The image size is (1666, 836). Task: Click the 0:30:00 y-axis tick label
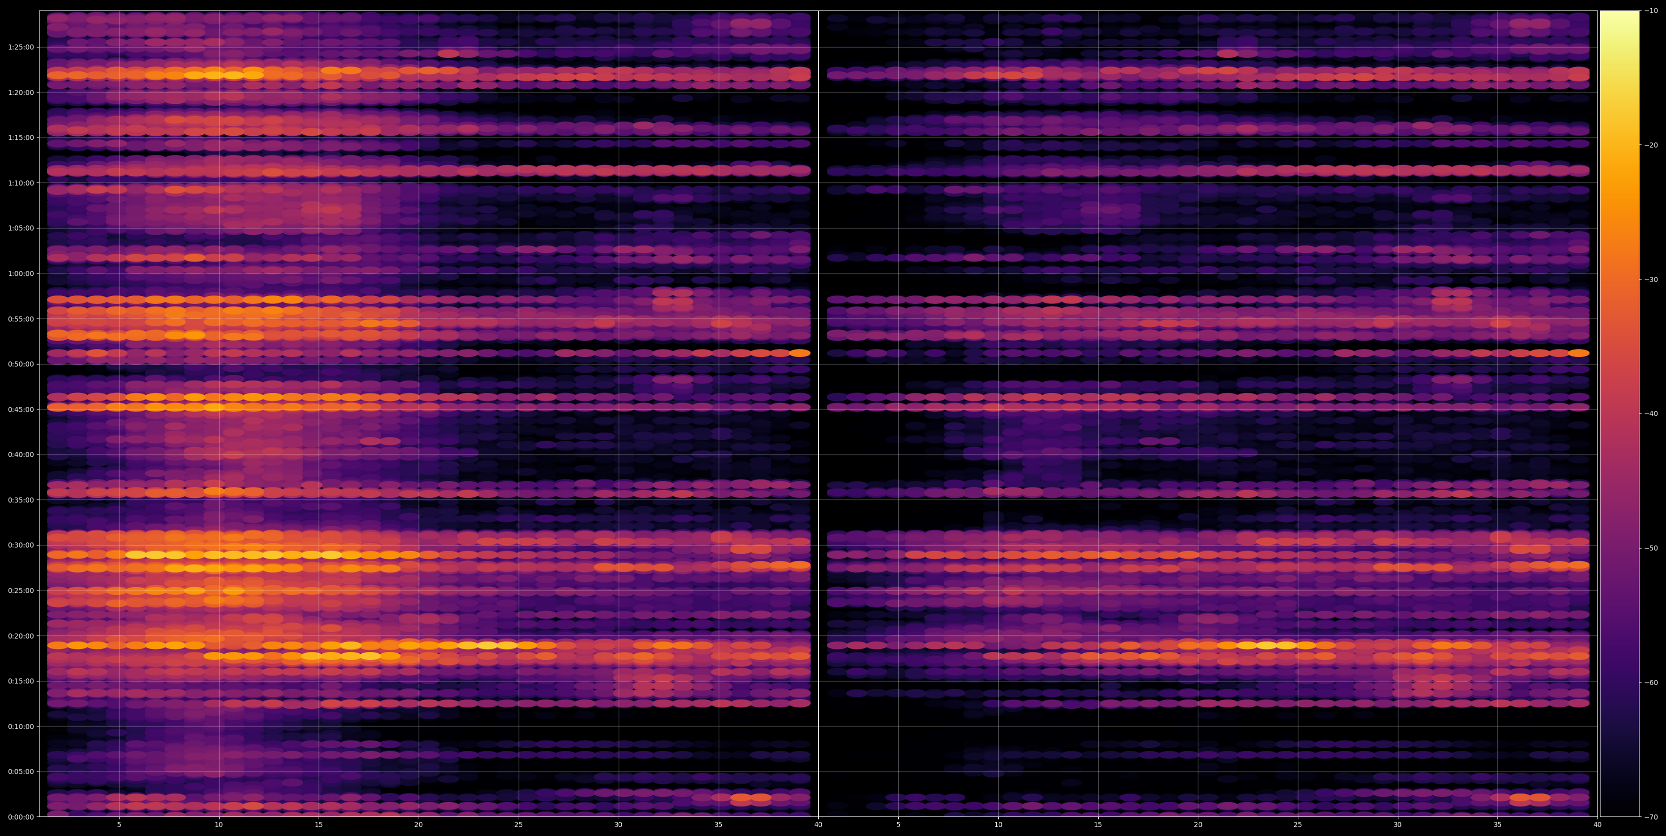point(22,545)
